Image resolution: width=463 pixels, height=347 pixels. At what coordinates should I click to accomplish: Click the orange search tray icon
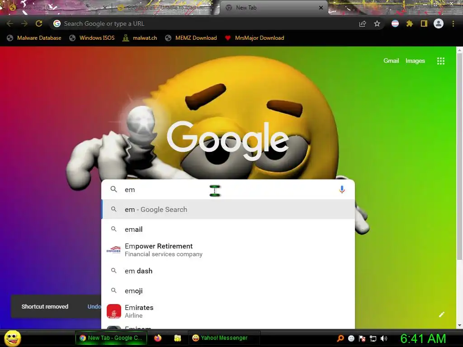(340, 338)
